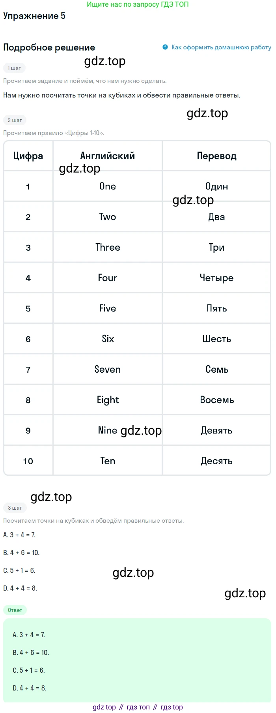Click the "Three" table cell
The height and width of the screenshot is (713, 276).
(x=108, y=248)
